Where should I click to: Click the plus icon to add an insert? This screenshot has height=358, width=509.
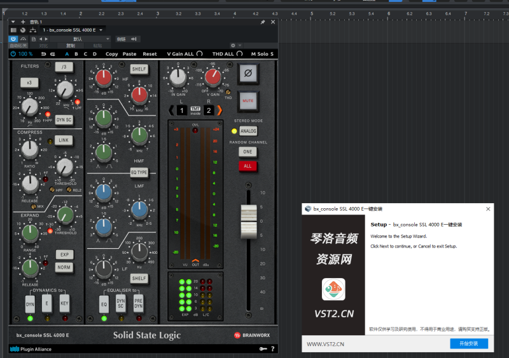point(23,22)
